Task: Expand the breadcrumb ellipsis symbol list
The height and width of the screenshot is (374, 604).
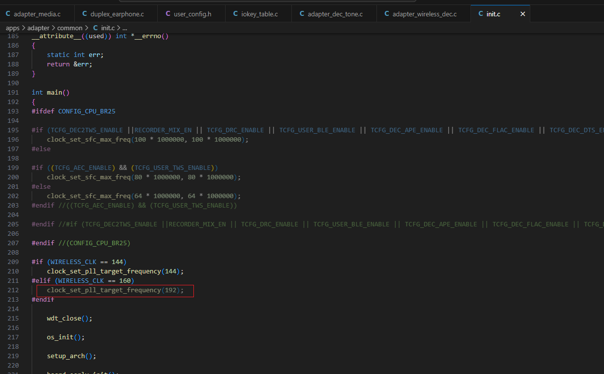Action: coord(125,28)
